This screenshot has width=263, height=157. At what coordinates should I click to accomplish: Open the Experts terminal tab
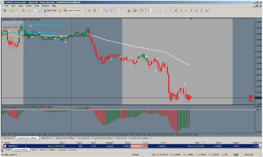pos(62,150)
